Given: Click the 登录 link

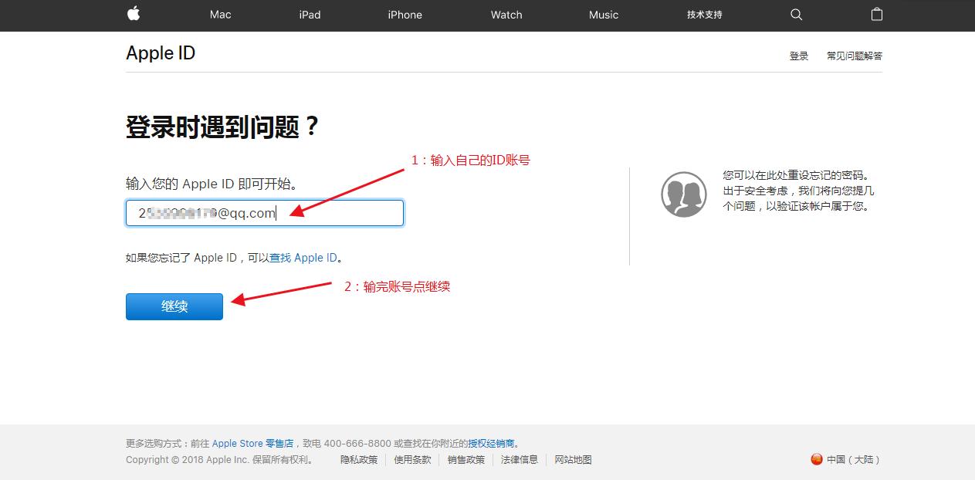Looking at the screenshot, I should pos(799,56).
